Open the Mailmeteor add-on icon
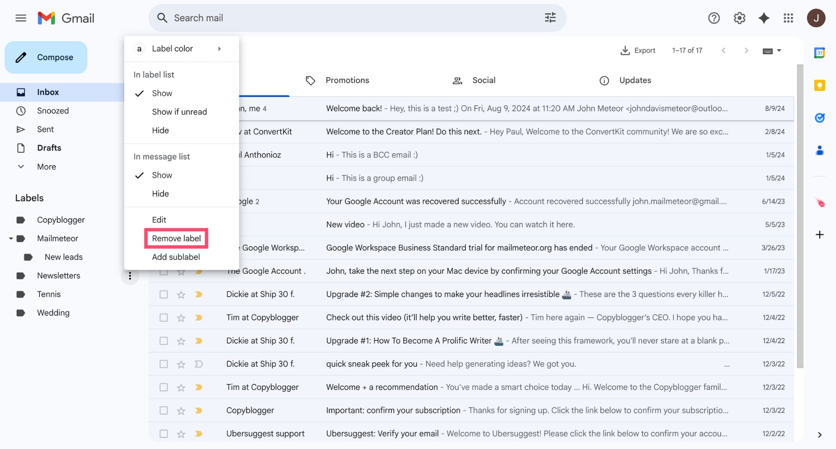 [820, 203]
